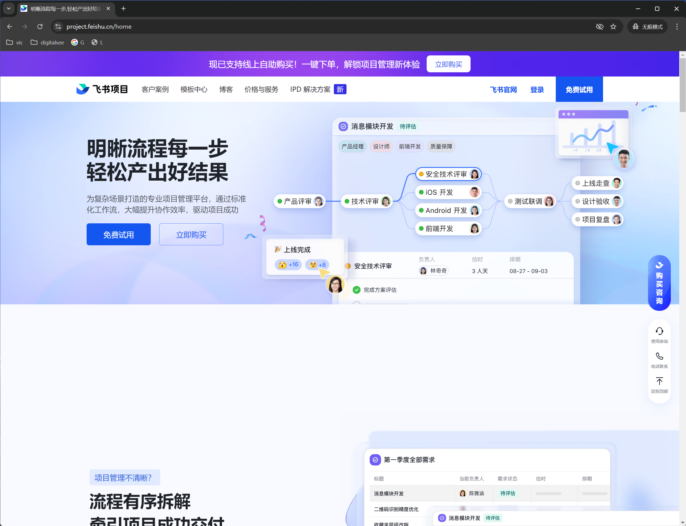Viewport: 686px width, 526px height.
Task: Click the 陈雅涵 owner cell
Action: tap(471, 493)
